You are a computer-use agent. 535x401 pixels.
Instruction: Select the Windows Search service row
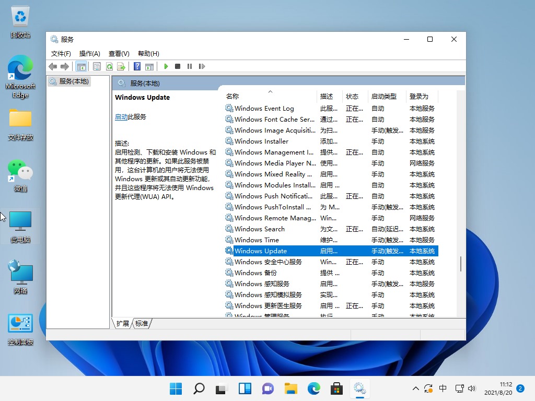click(x=260, y=229)
